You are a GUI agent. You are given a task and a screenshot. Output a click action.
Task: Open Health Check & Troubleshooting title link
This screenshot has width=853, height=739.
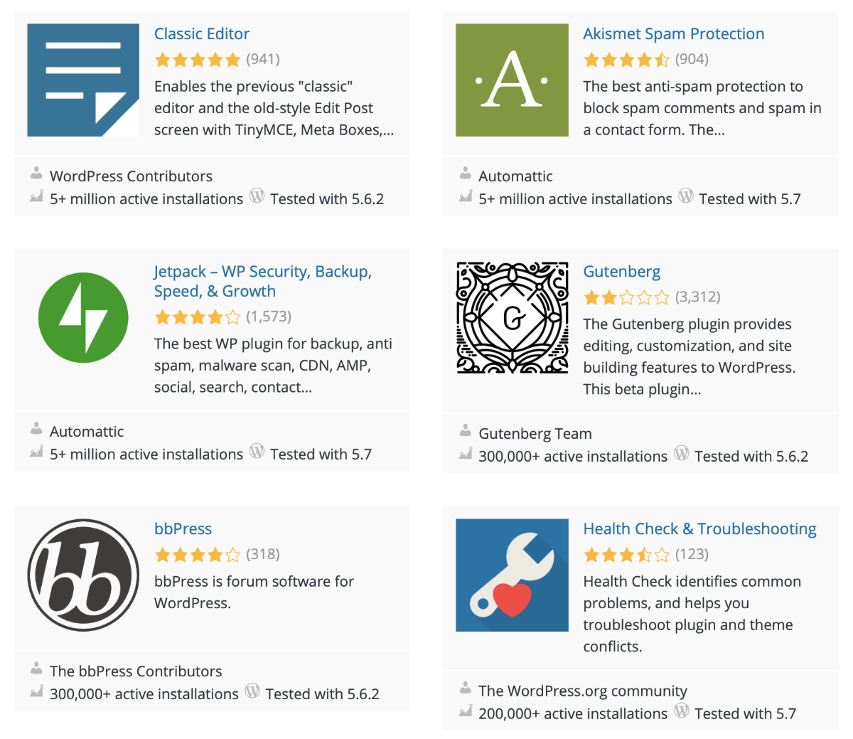[x=699, y=528]
